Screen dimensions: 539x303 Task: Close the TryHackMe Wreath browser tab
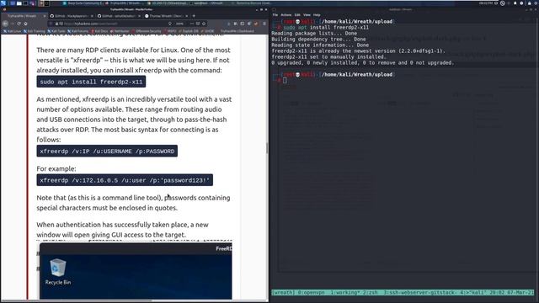pos(45,16)
